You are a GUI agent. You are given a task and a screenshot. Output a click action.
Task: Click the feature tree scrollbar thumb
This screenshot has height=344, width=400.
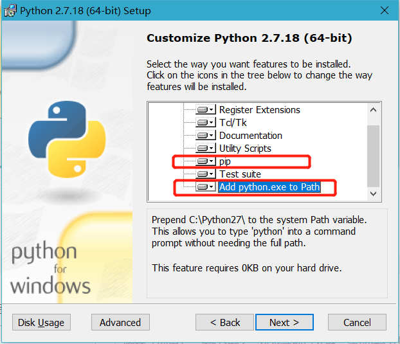click(373, 156)
